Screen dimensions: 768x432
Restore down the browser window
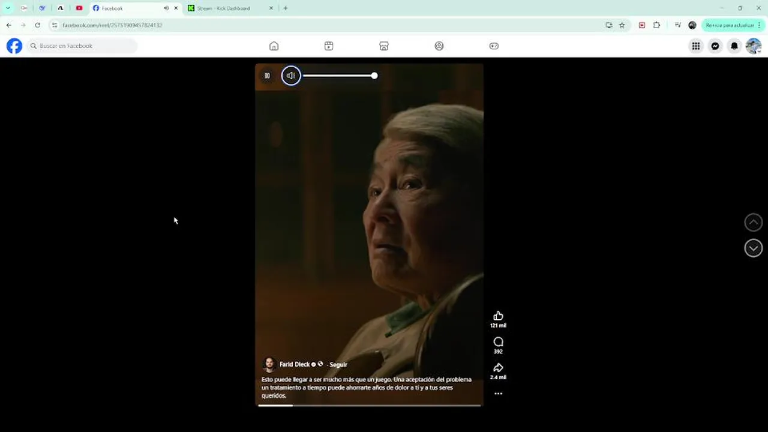[x=740, y=8]
